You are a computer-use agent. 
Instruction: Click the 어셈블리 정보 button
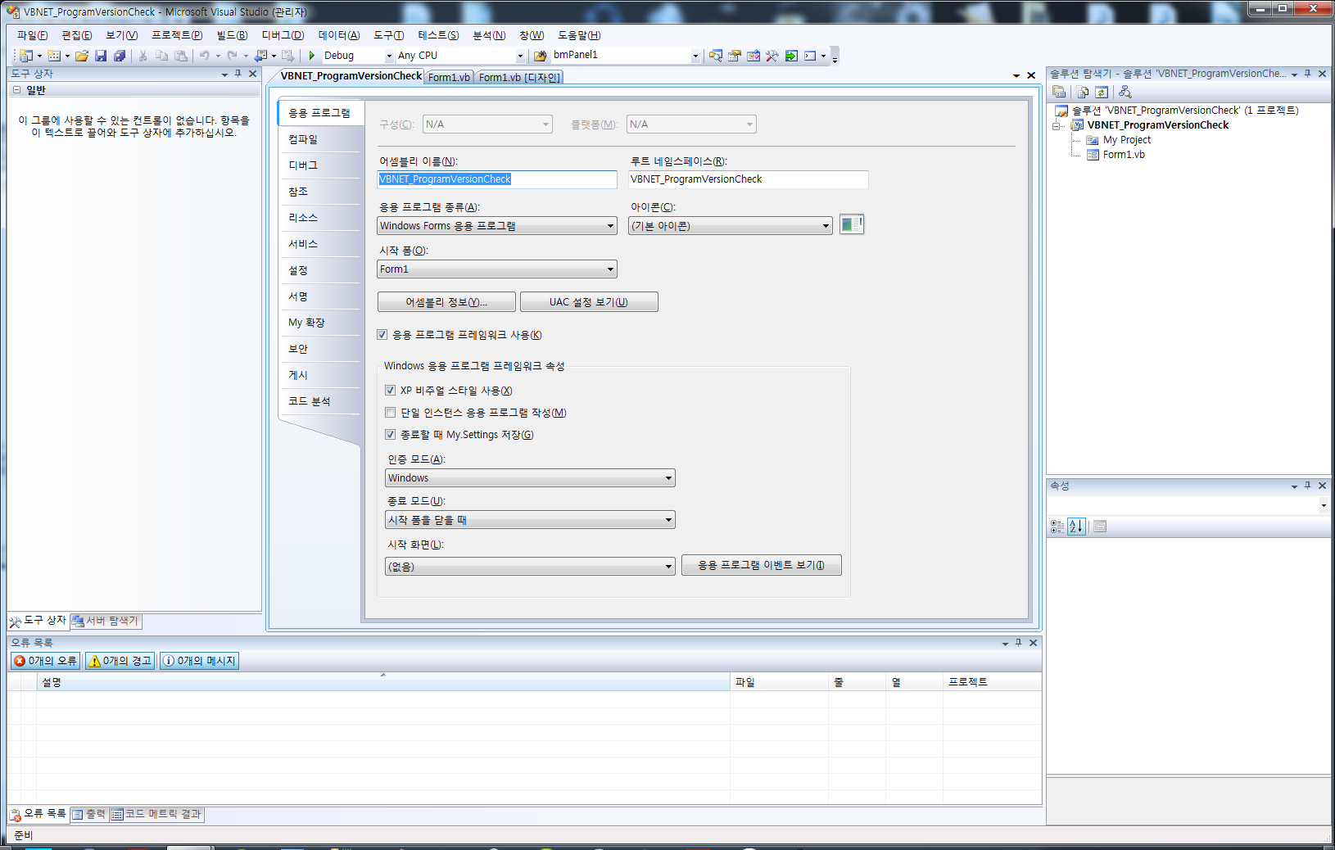[446, 302]
